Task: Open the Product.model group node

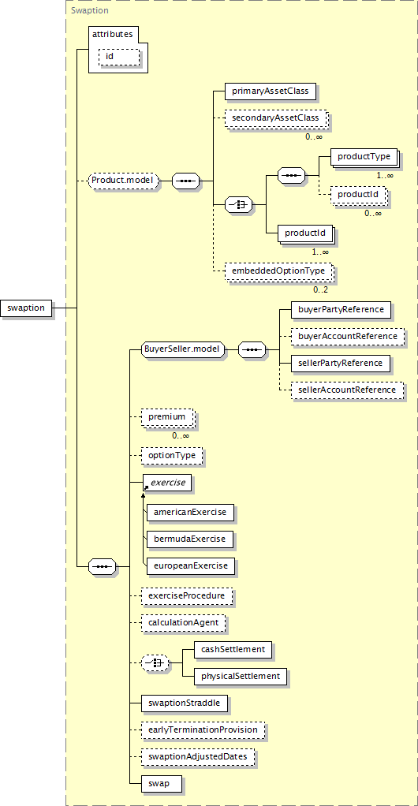Action: [124, 181]
